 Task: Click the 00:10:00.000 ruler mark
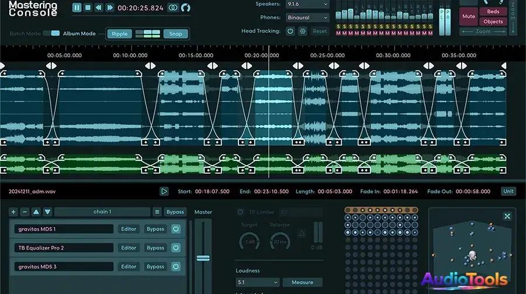tap(130, 55)
